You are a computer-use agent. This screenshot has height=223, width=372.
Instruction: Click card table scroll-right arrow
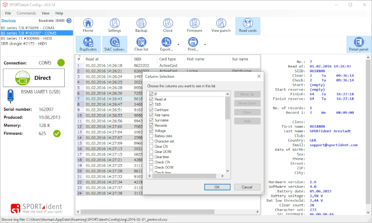[258, 212]
